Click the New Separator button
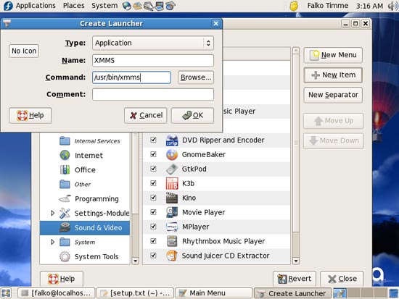Screen dimensions: 399x299 pyautogui.click(x=333, y=95)
